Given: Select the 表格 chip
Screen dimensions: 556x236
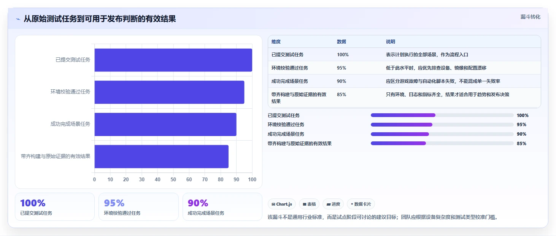Looking at the screenshot, I should (x=309, y=204).
